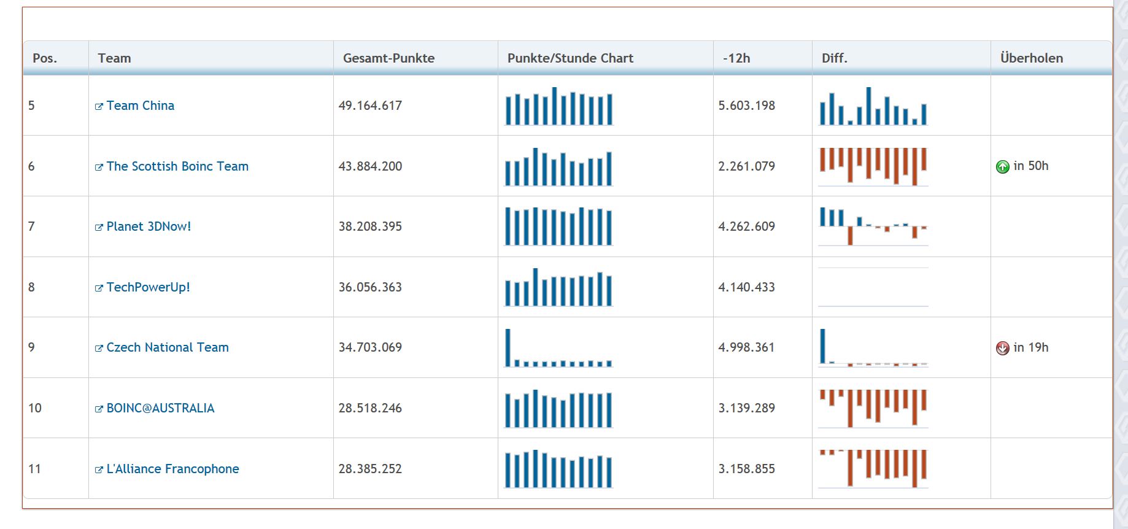Click external link icon beside Planet 3DNow!
Image resolution: width=1128 pixels, height=529 pixels.
click(99, 228)
